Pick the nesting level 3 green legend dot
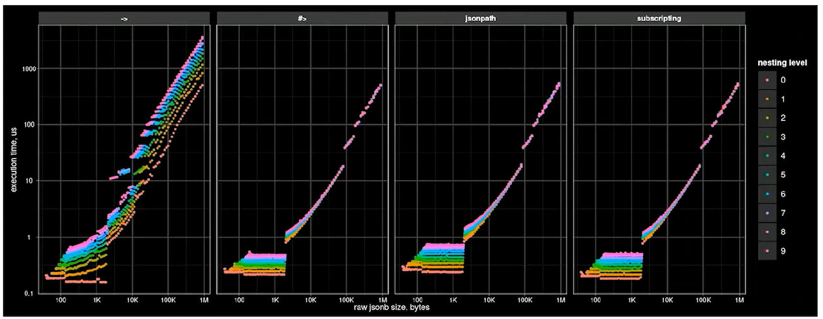The width and height of the screenshot is (823, 319). coord(768,137)
